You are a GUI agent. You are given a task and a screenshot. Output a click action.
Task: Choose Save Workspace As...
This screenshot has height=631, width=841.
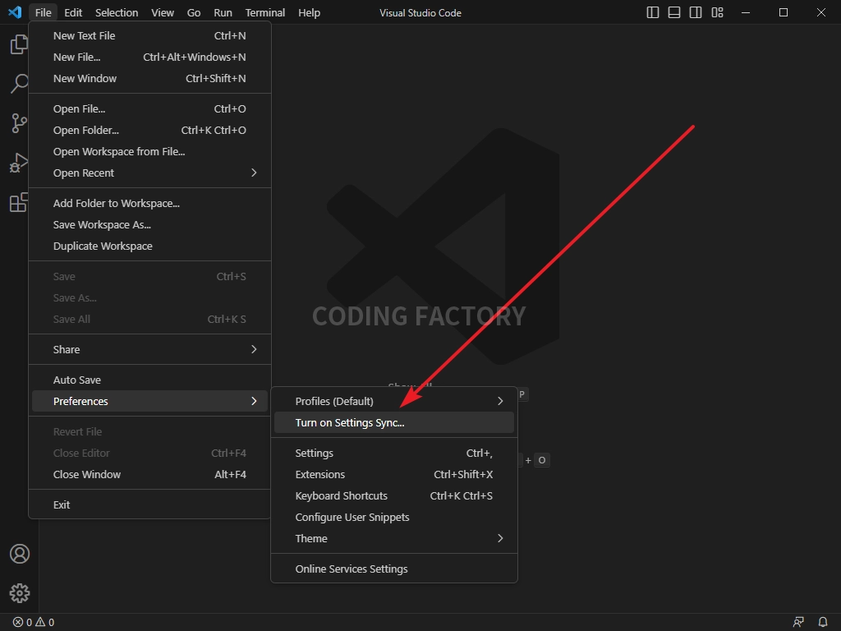[149, 225]
